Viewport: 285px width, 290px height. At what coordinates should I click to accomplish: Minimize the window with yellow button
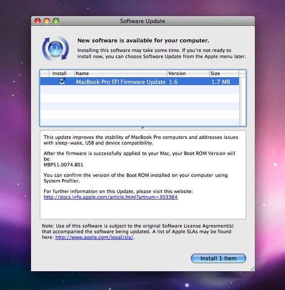point(47,21)
